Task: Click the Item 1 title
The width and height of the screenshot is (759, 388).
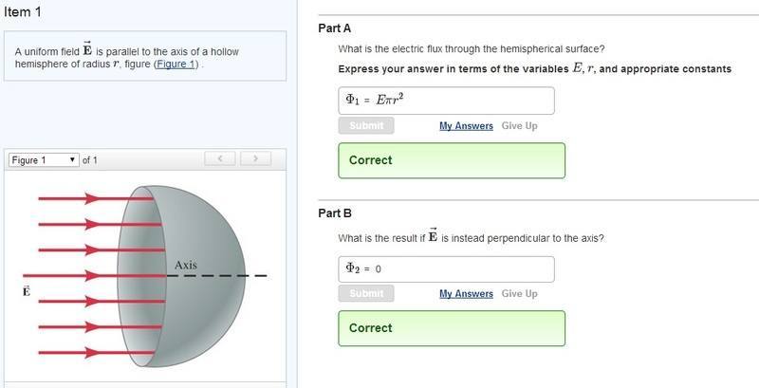Action: (23, 12)
